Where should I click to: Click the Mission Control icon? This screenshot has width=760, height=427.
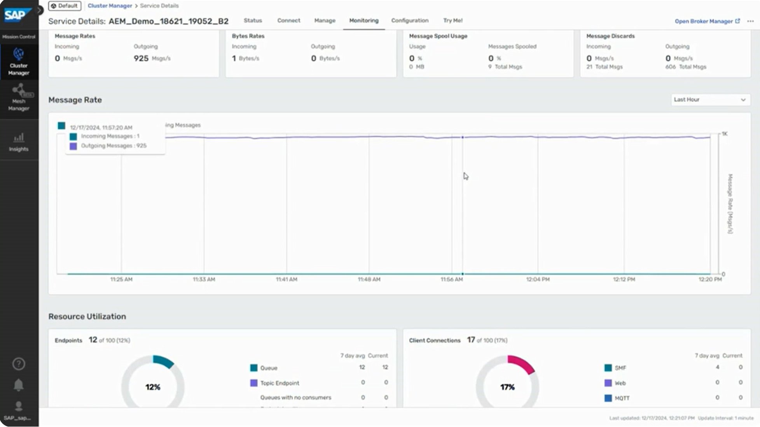[x=18, y=36]
